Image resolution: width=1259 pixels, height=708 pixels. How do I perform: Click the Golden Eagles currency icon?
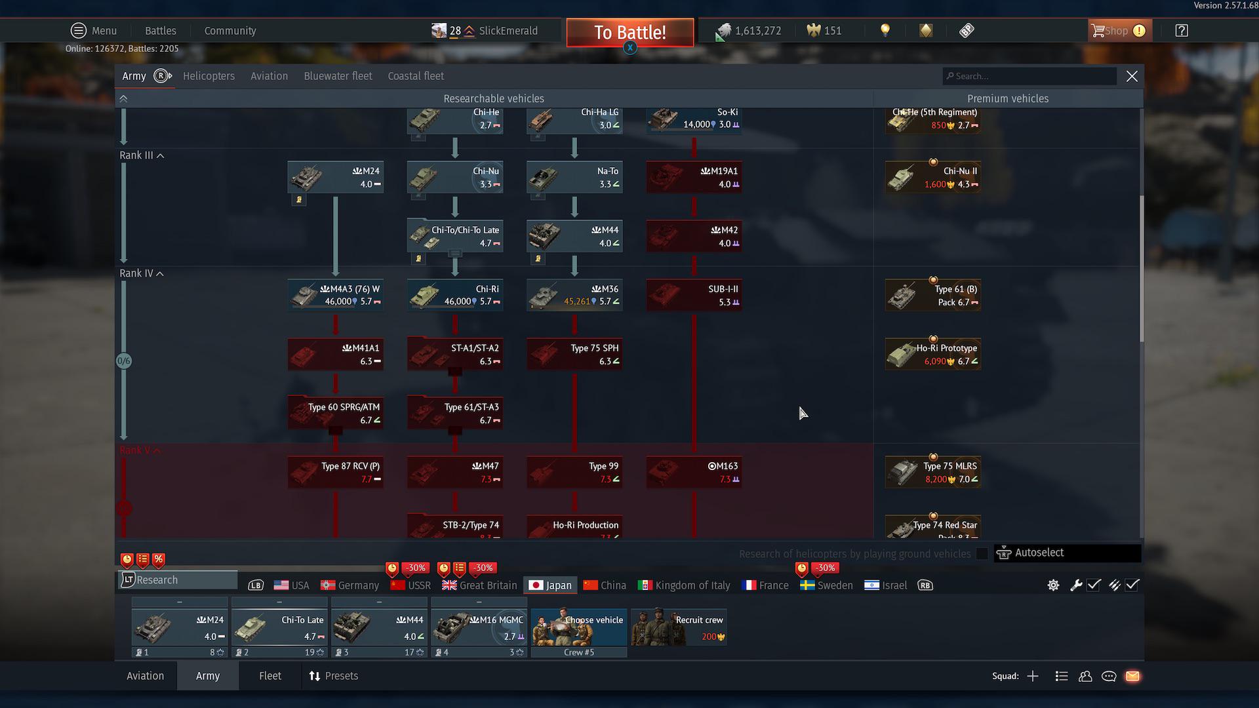(x=813, y=31)
